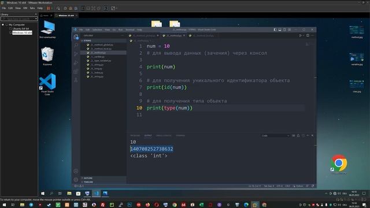Open search on guest Windows taskbar

pyautogui.click(x=51, y=194)
